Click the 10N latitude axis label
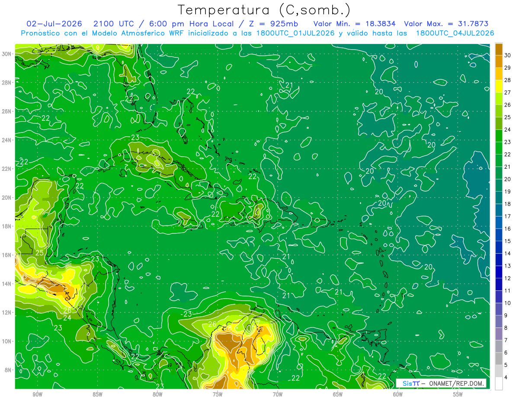The width and height of the screenshot is (519, 400). tap(6, 341)
